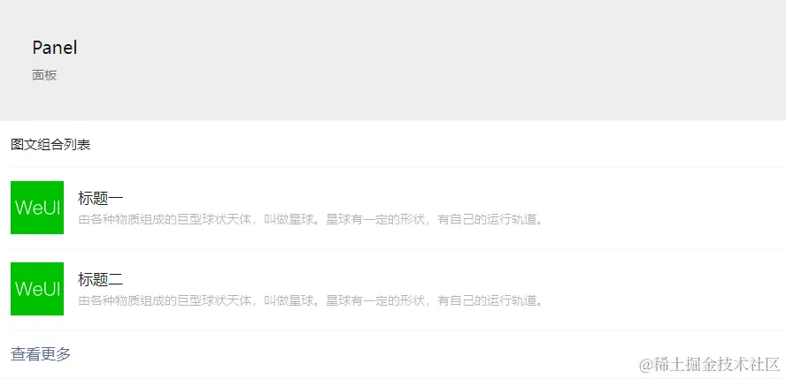Click the Panel page heading

click(x=55, y=48)
